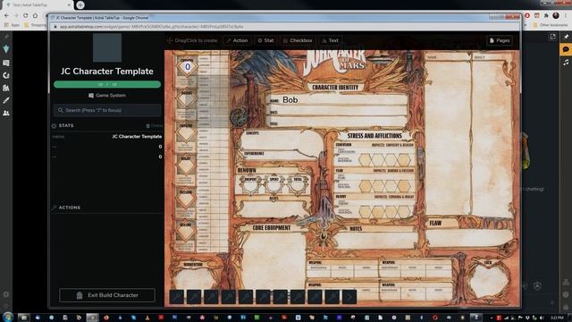Open the Pages panel
Screen dimensions: 572x322
pyautogui.click(x=500, y=40)
